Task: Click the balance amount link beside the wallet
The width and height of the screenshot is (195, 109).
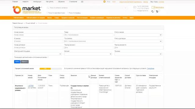Action: coord(160,7)
